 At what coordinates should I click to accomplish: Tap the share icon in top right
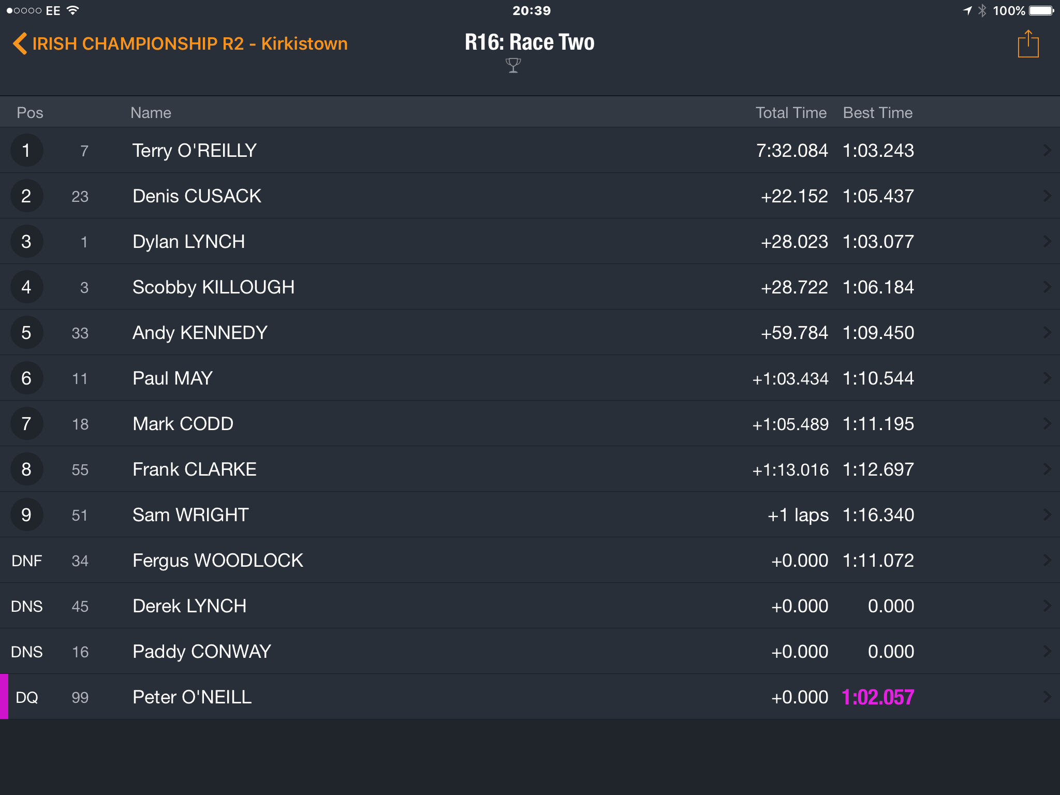(x=1028, y=44)
